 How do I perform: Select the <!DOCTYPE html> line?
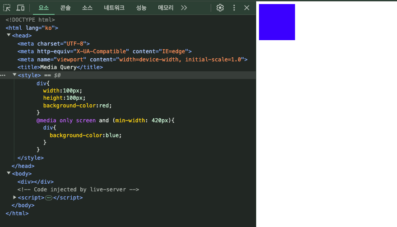pos(30,20)
